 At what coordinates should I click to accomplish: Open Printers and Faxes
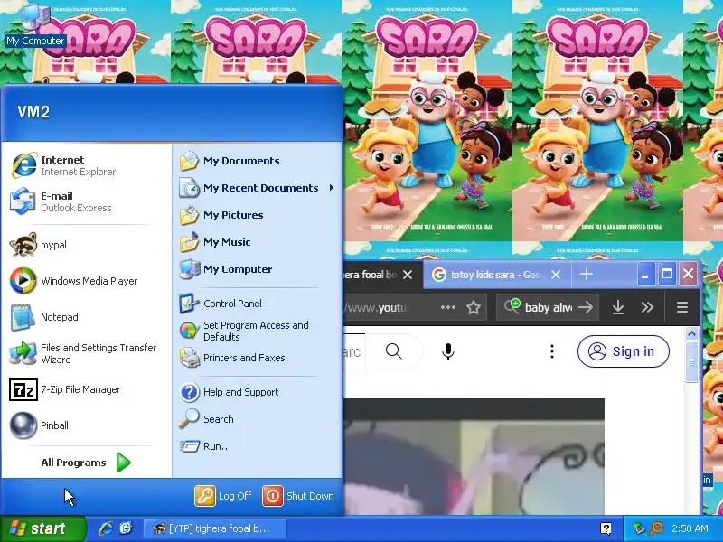click(x=258, y=358)
